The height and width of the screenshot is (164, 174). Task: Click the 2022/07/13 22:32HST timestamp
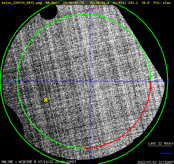point(155,162)
